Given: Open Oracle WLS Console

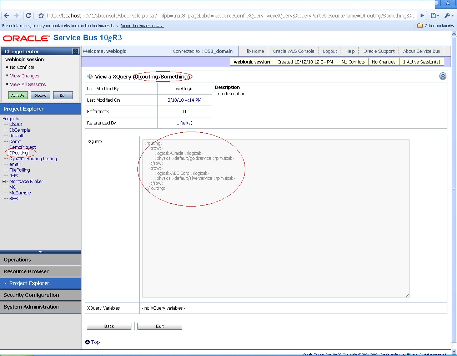Looking at the screenshot, I should [293, 51].
